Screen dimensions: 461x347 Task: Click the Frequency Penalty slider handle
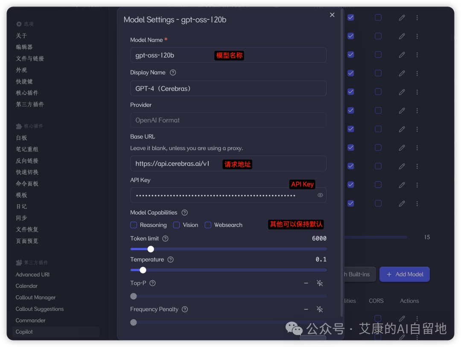(134, 322)
